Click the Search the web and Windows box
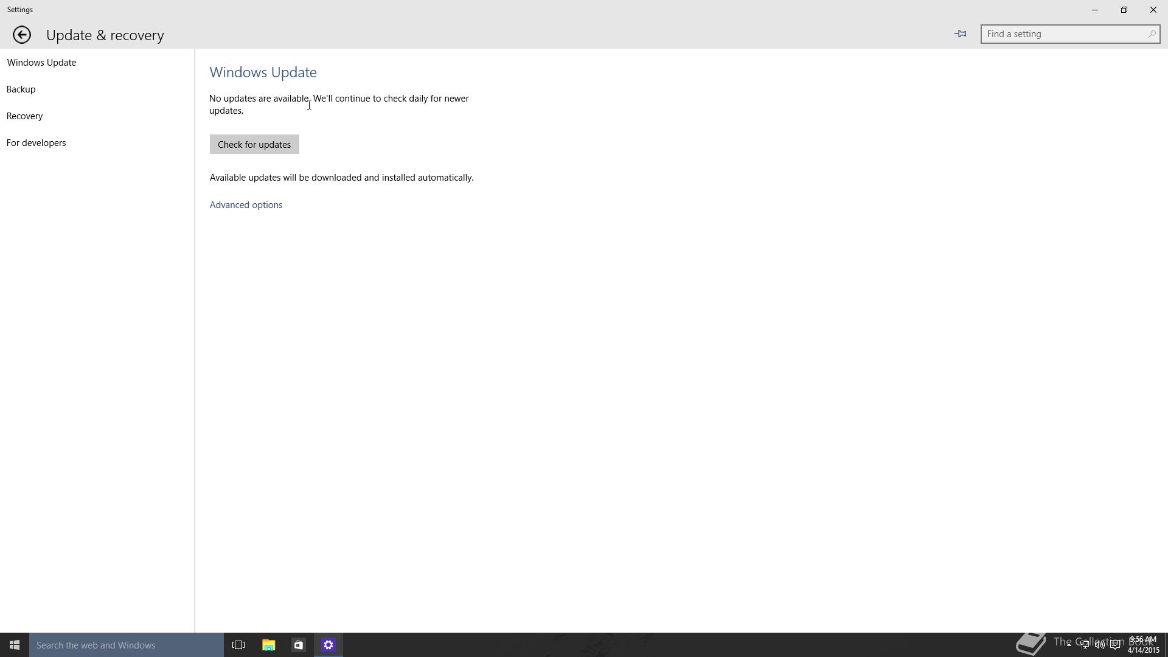The image size is (1168, 657). (127, 645)
